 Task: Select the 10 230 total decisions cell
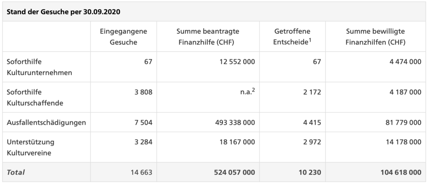309,172
